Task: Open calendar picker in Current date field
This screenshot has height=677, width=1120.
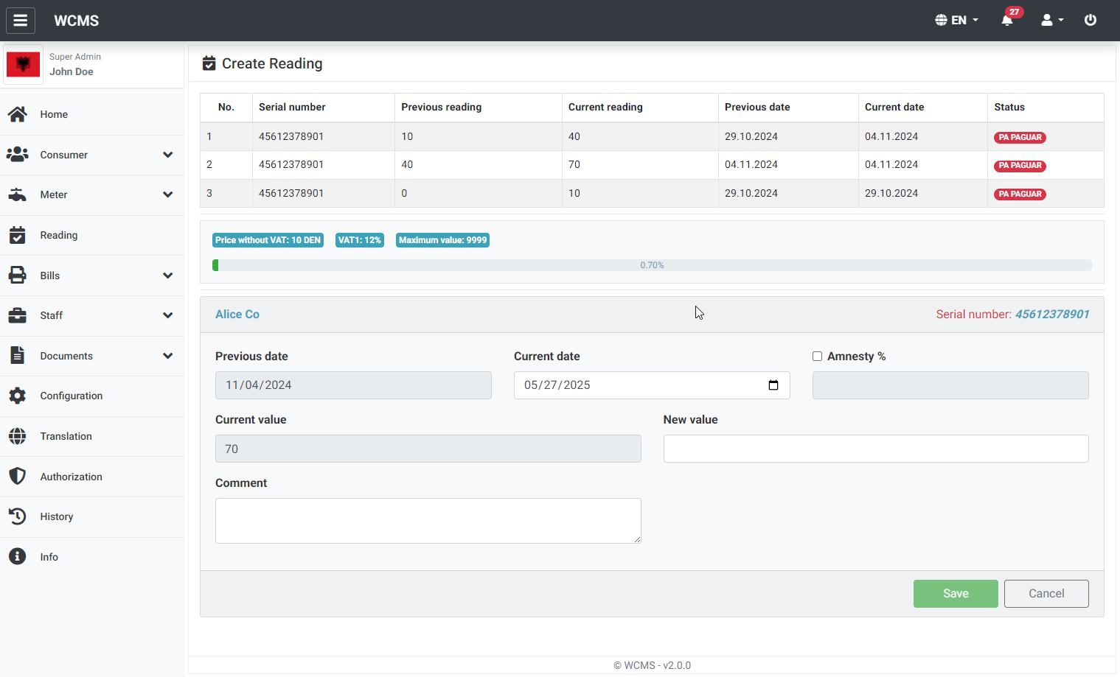Action: [773, 385]
